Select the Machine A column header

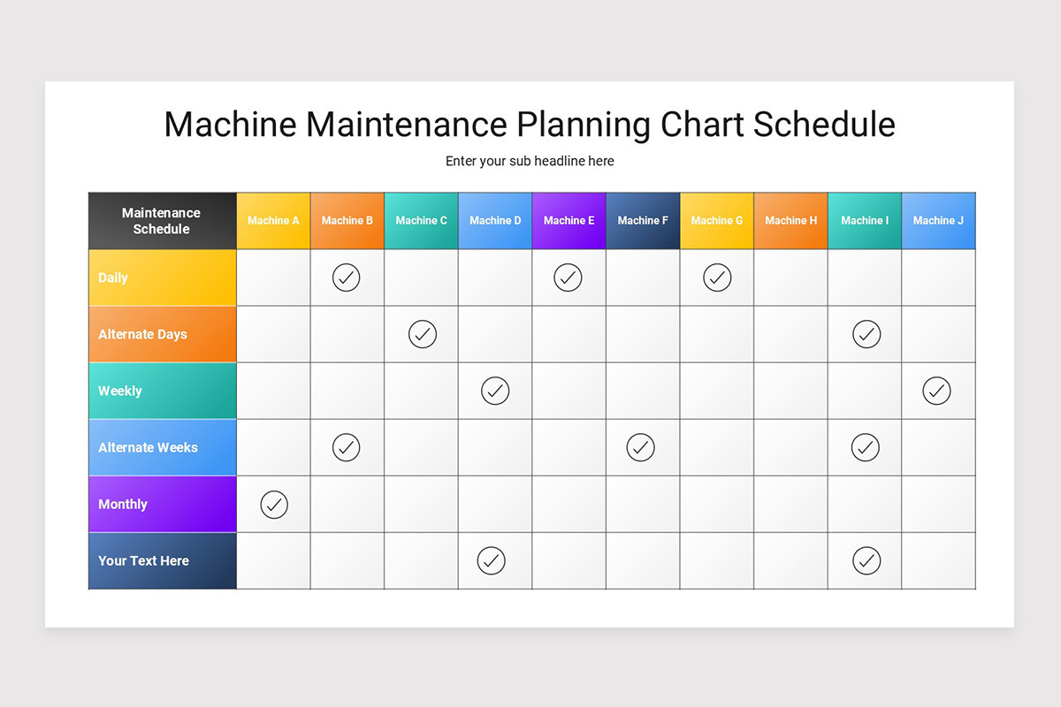point(273,221)
